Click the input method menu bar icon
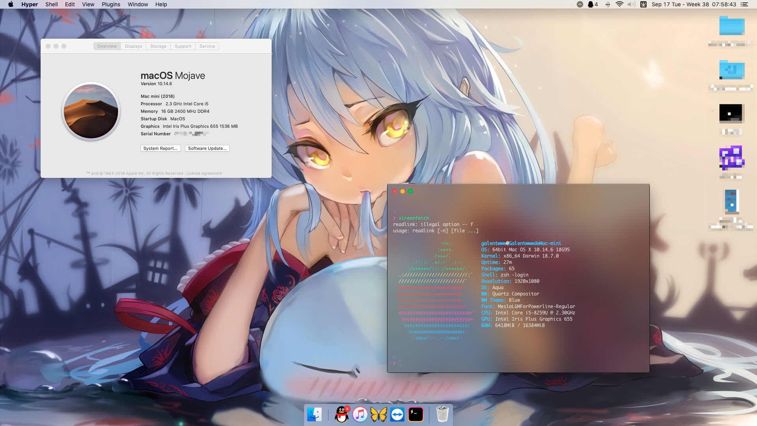 pyautogui.click(x=643, y=4)
